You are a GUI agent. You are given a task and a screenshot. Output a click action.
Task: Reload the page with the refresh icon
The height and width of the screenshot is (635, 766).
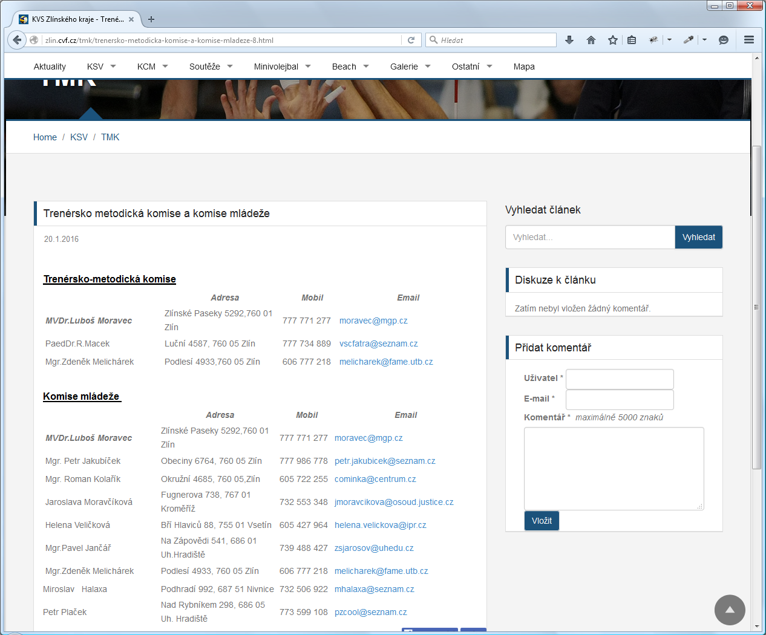[411, 40]
